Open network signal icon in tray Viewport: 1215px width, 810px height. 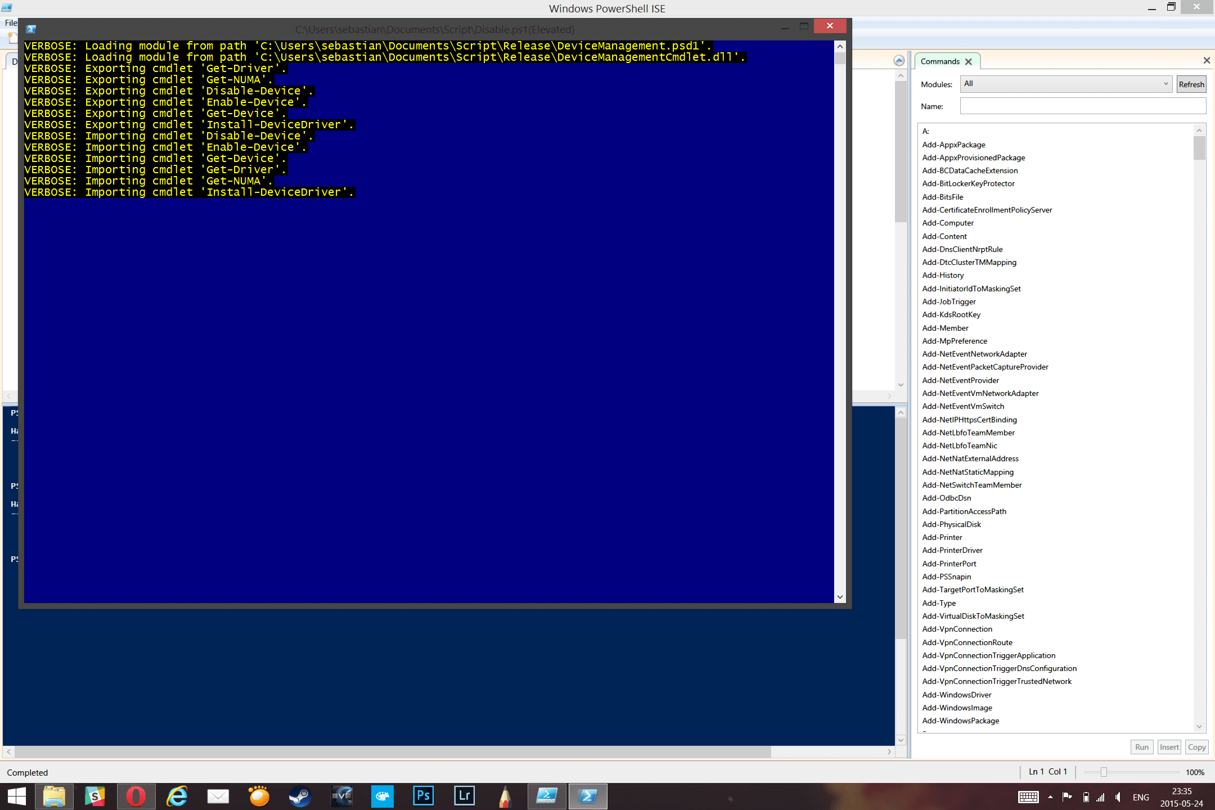pyautogui.click(x=1100, y=797)
